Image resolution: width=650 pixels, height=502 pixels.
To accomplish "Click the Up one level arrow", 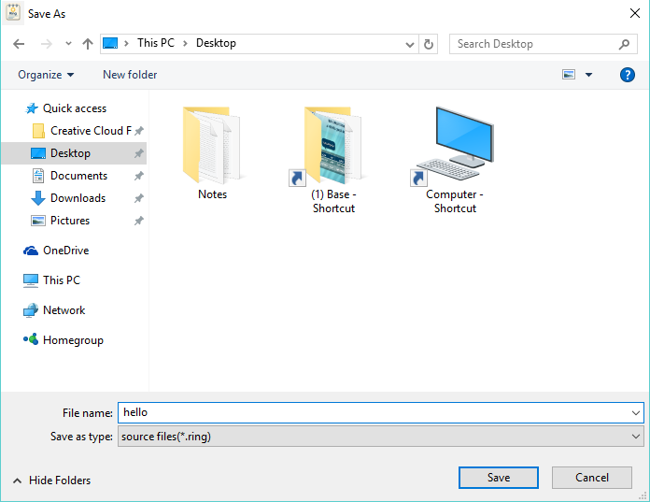I will [88, 44].
